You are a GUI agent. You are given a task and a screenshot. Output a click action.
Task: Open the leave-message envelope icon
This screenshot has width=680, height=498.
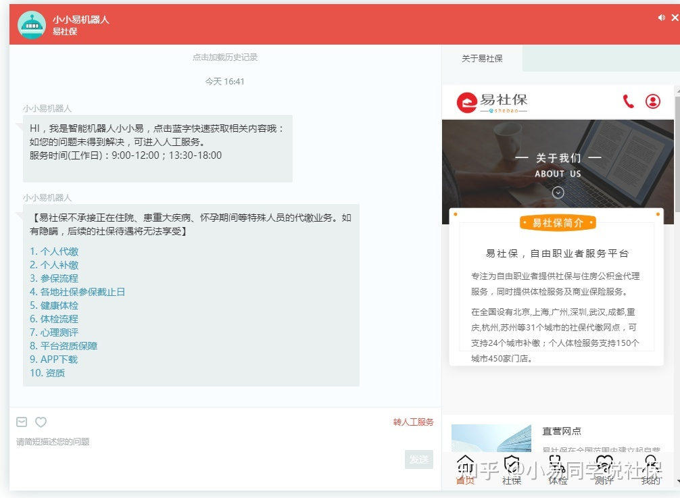22,422
